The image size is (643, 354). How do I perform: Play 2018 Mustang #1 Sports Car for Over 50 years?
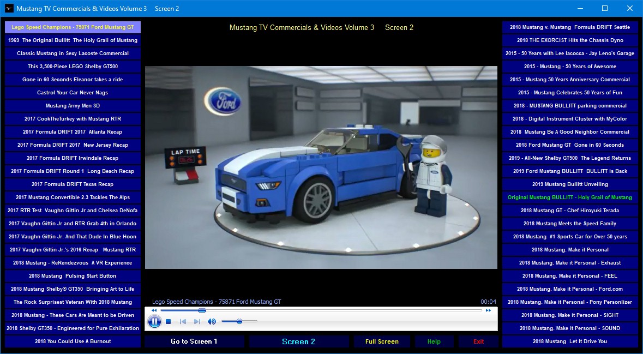click(570, 237)
